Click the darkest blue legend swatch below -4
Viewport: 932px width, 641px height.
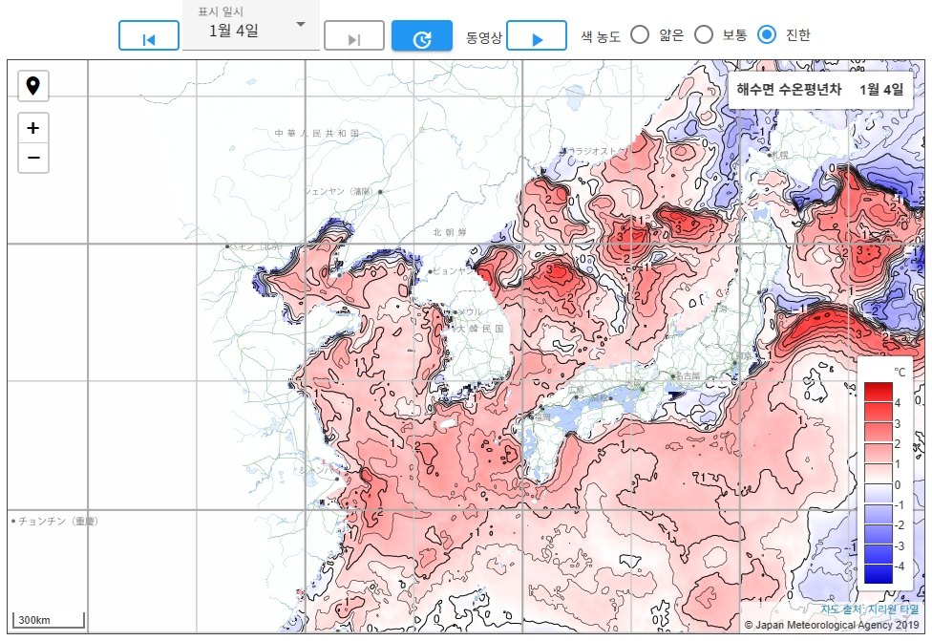point(878,575)
